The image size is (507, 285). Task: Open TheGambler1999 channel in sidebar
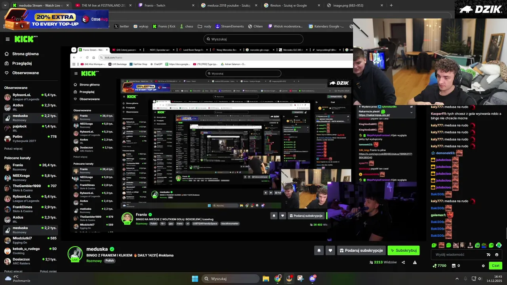30,188
